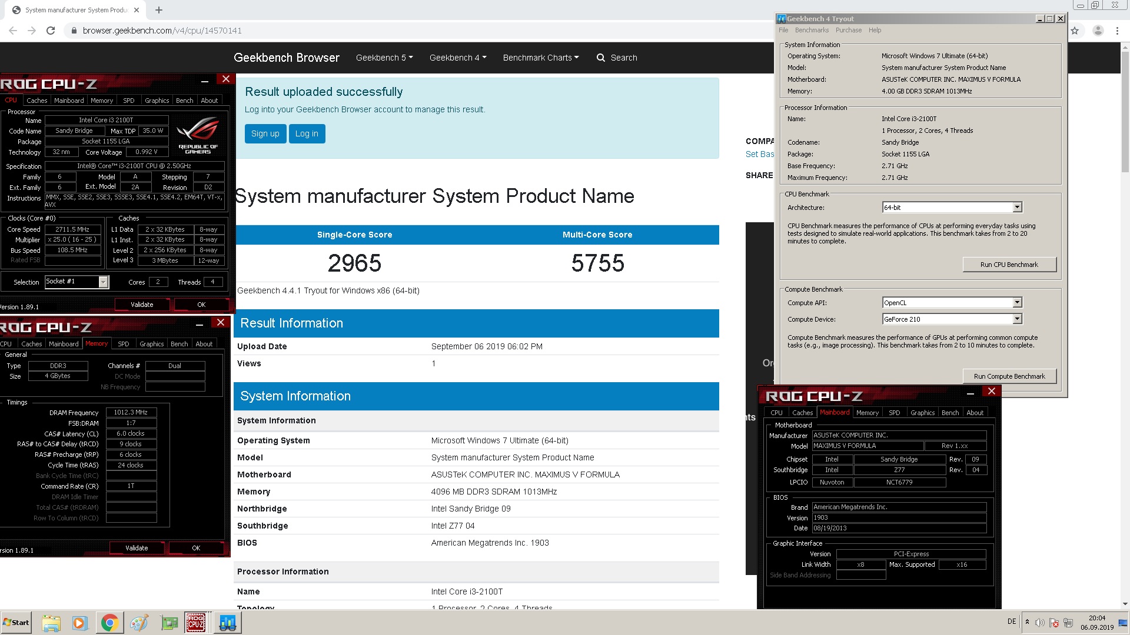Switch to CPU tab in memory CPU-Z window
1130x635 pixels.
point(6,344)
